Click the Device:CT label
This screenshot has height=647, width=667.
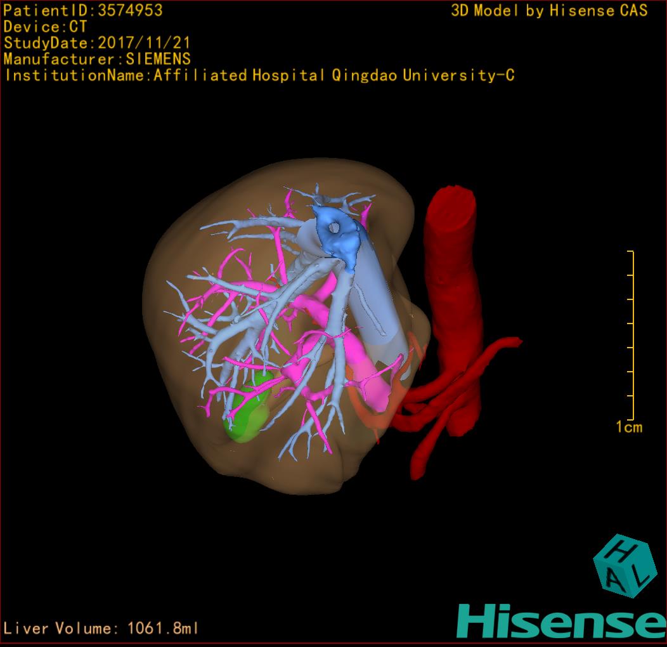tap(45, 27)
